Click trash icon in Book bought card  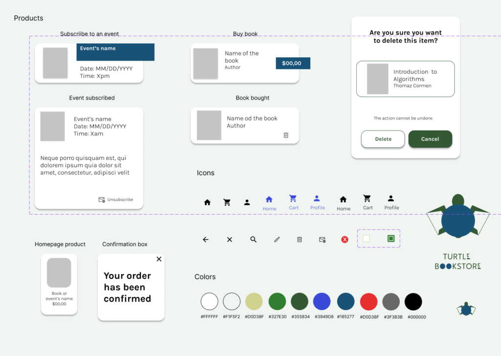coord(286,135)
